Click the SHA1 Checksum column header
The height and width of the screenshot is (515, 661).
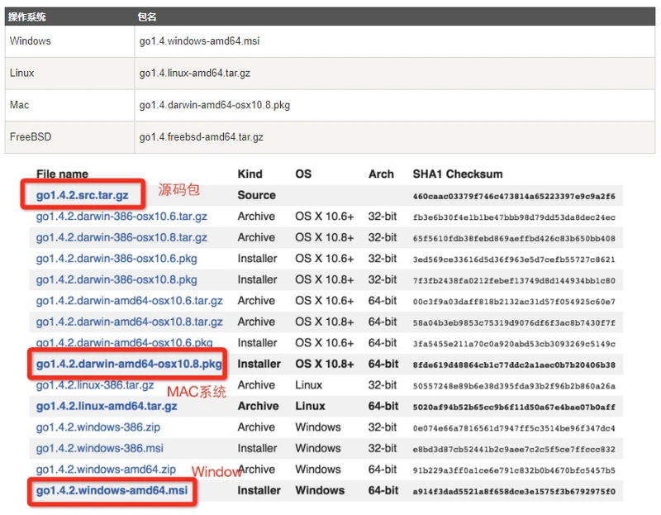tap(457, 174)
